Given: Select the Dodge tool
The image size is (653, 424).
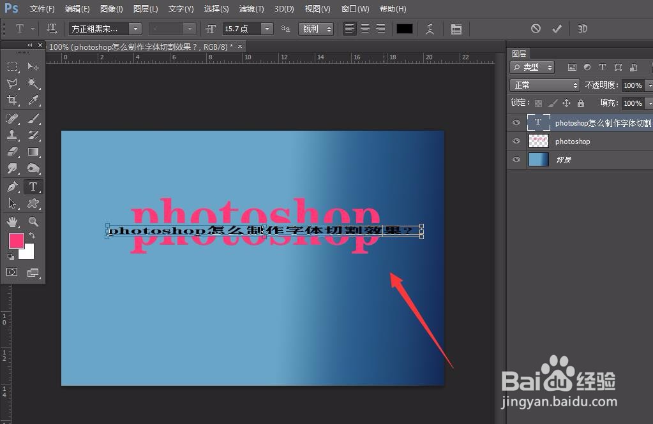Looking at the screenshot, I should [x=33, y=168].
